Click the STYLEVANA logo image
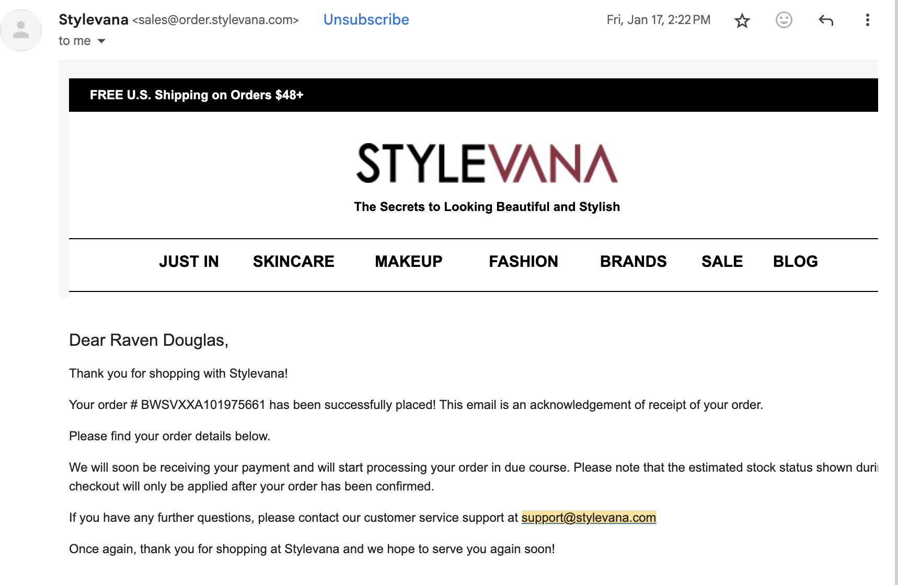 click(487, 163)
